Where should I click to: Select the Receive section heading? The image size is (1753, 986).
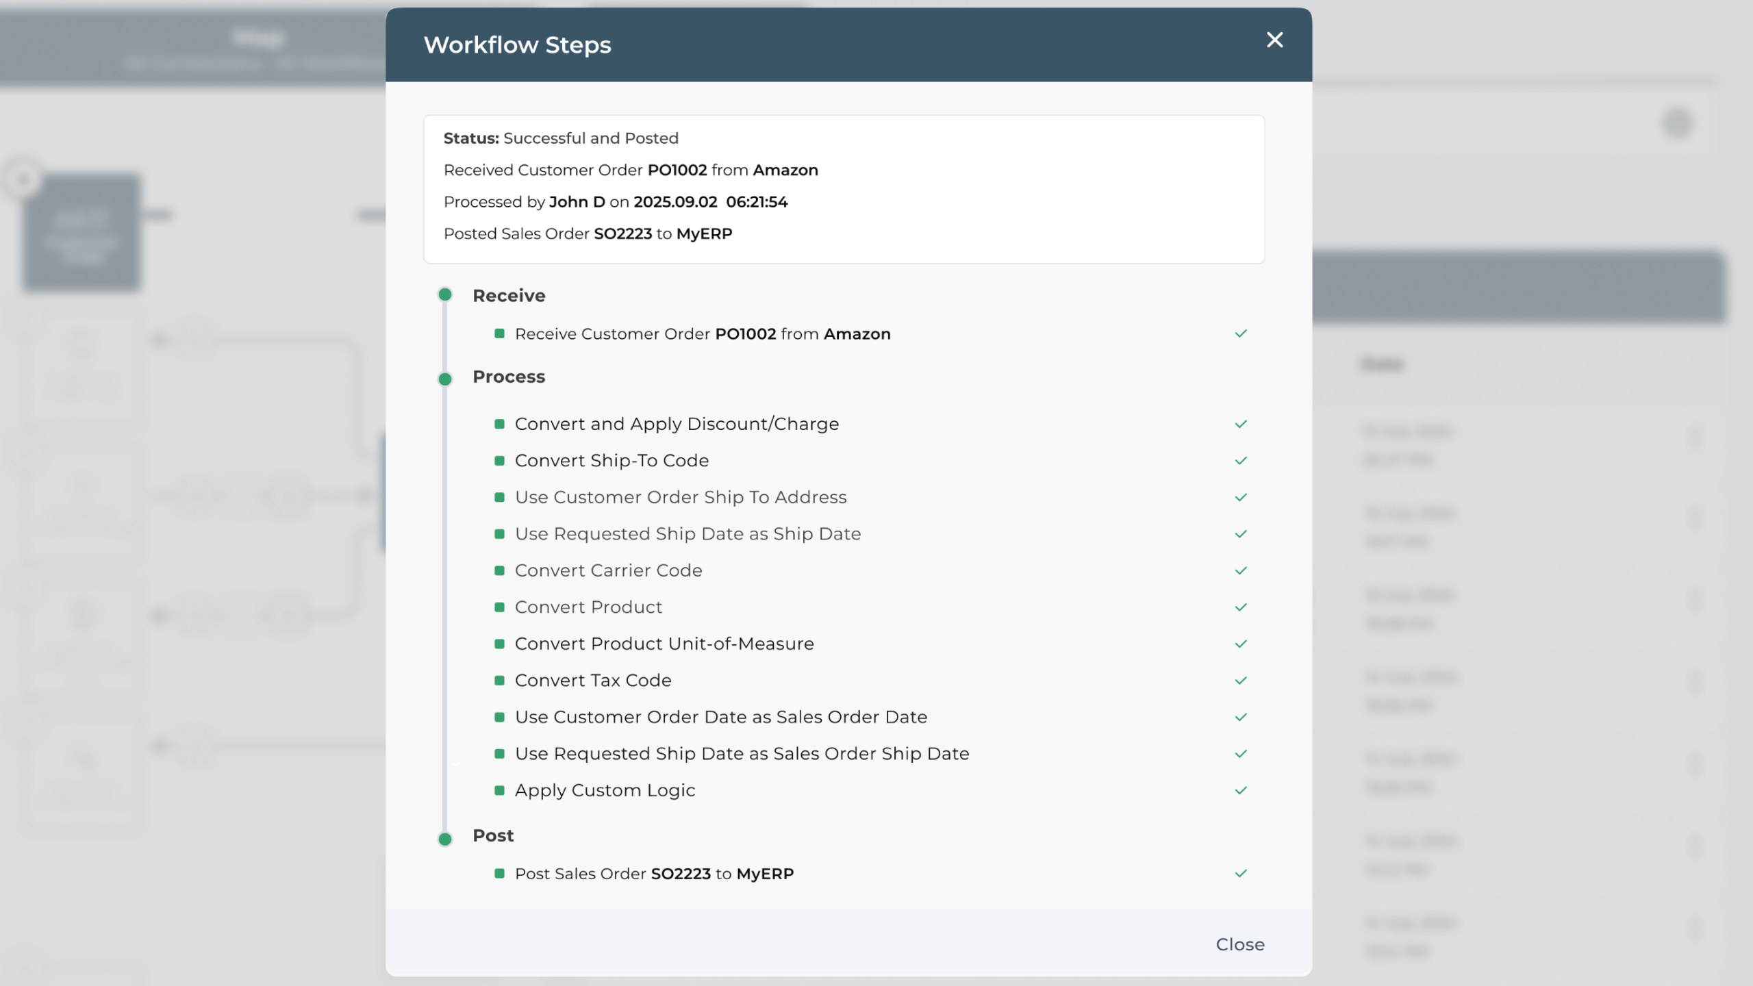click(x=509, y=295)
